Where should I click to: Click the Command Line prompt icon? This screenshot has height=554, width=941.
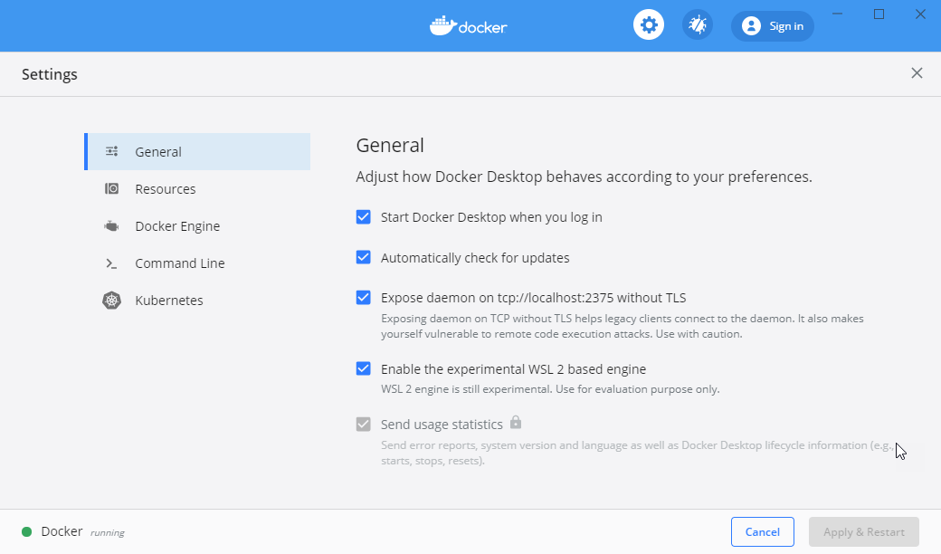pos(111,263)
